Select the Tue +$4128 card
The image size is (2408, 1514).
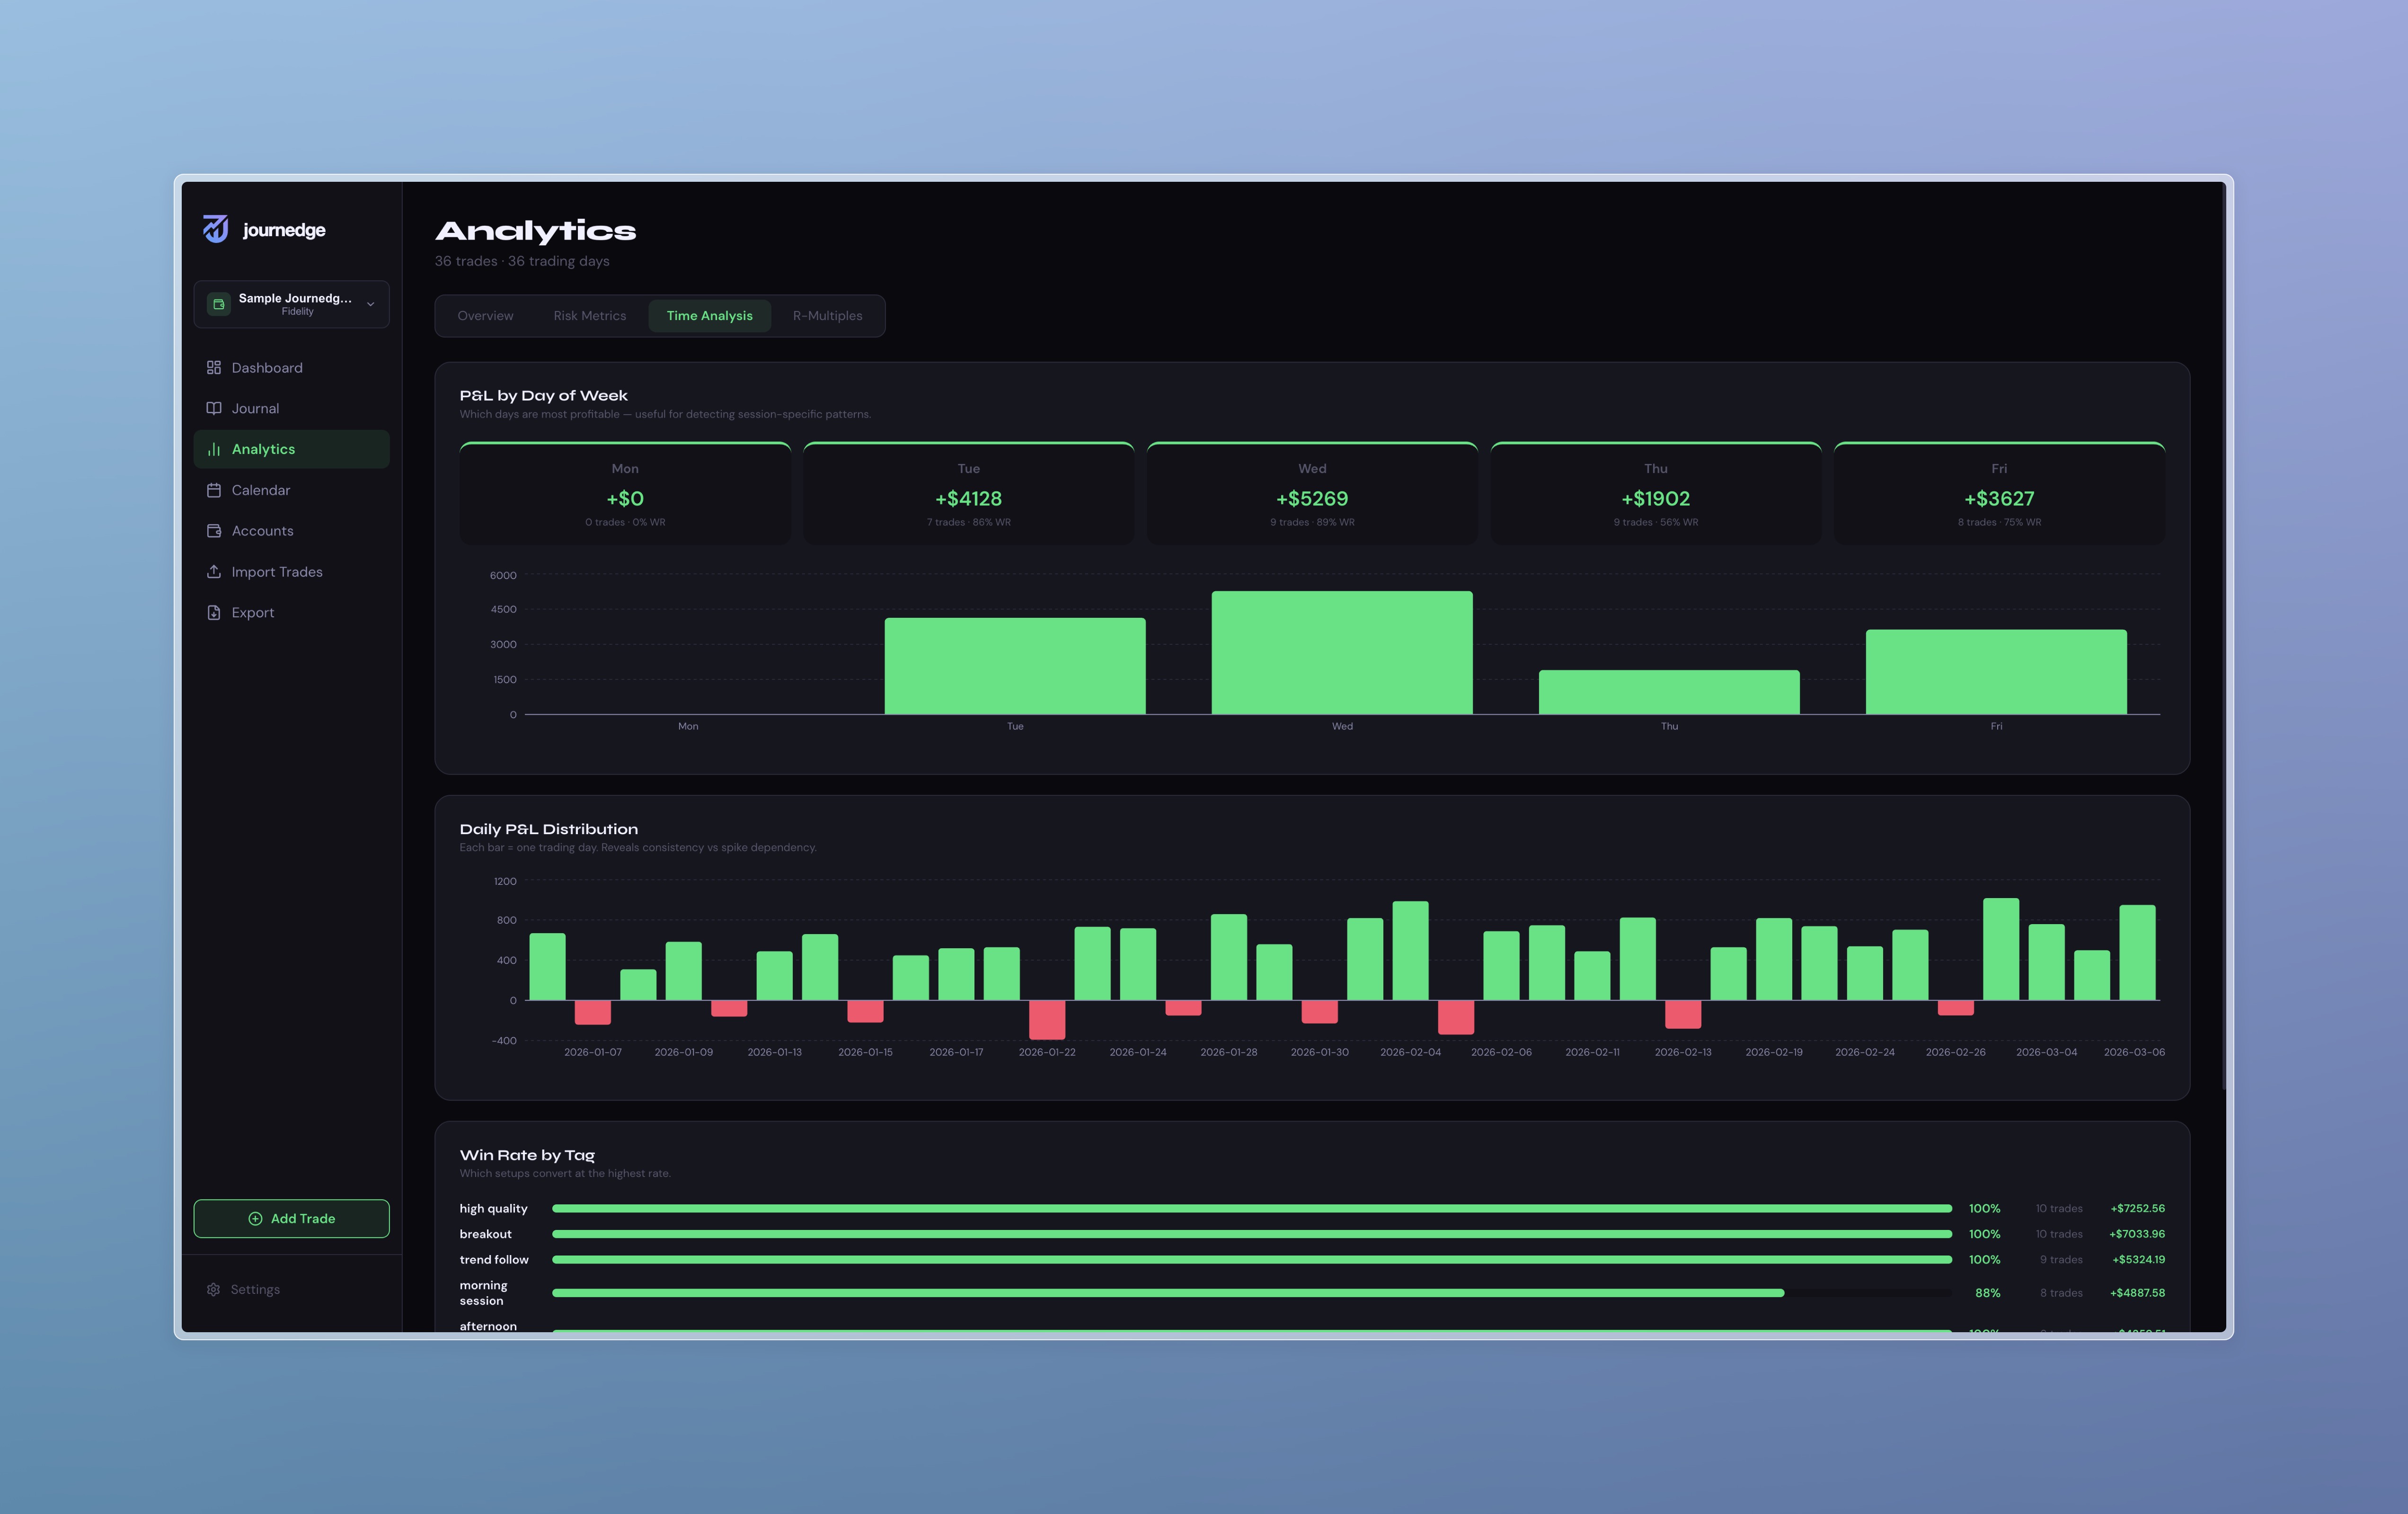[x=969, y=493]
